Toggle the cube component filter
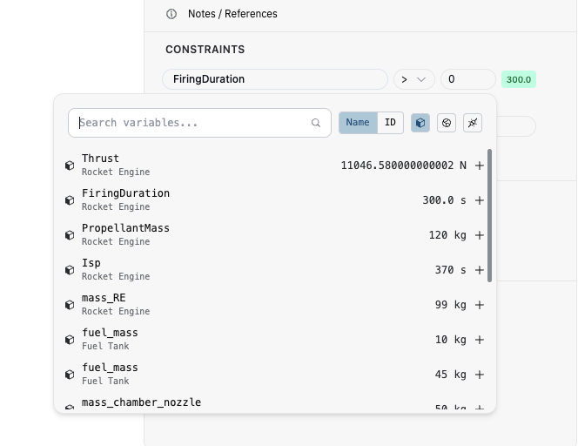This screenshot has width=578, height=446. (420, 123)
